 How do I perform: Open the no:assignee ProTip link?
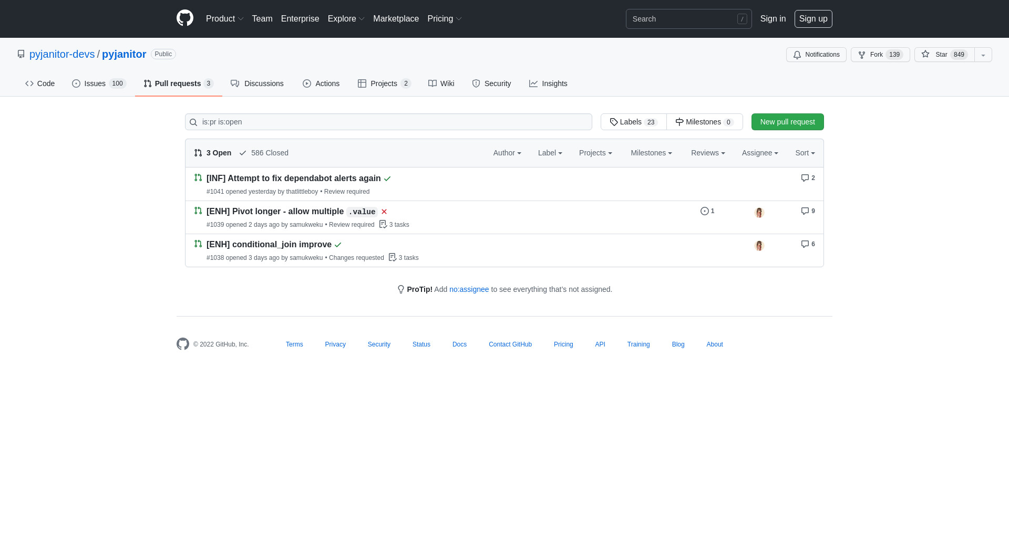[x=469, y=289]
